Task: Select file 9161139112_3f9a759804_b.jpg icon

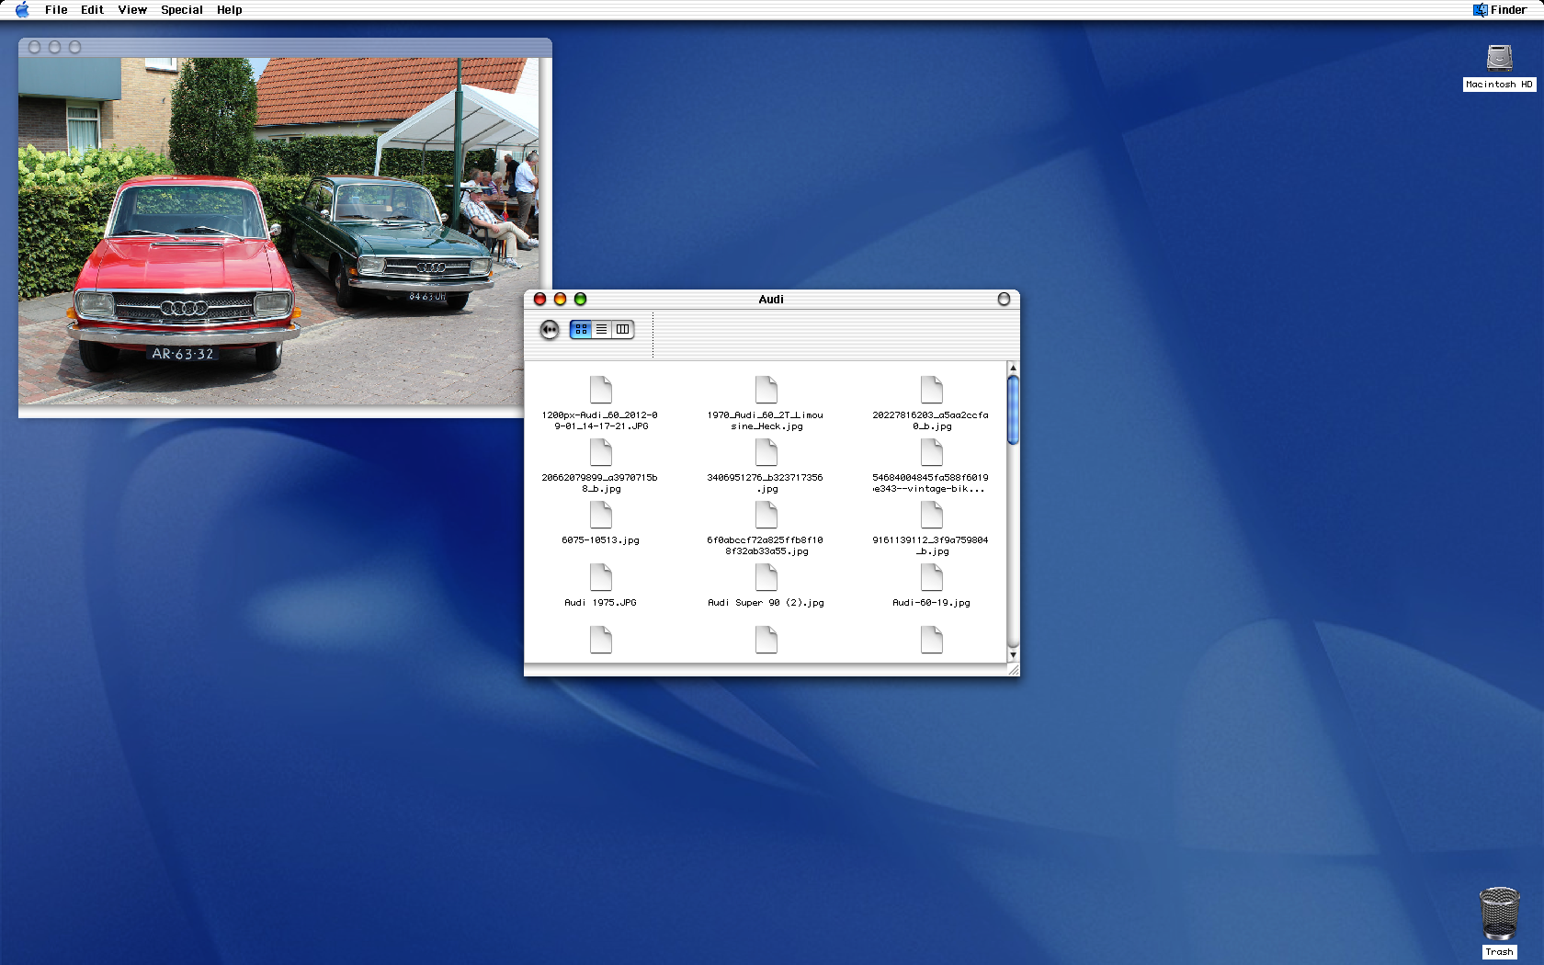Action: point(932,515)
